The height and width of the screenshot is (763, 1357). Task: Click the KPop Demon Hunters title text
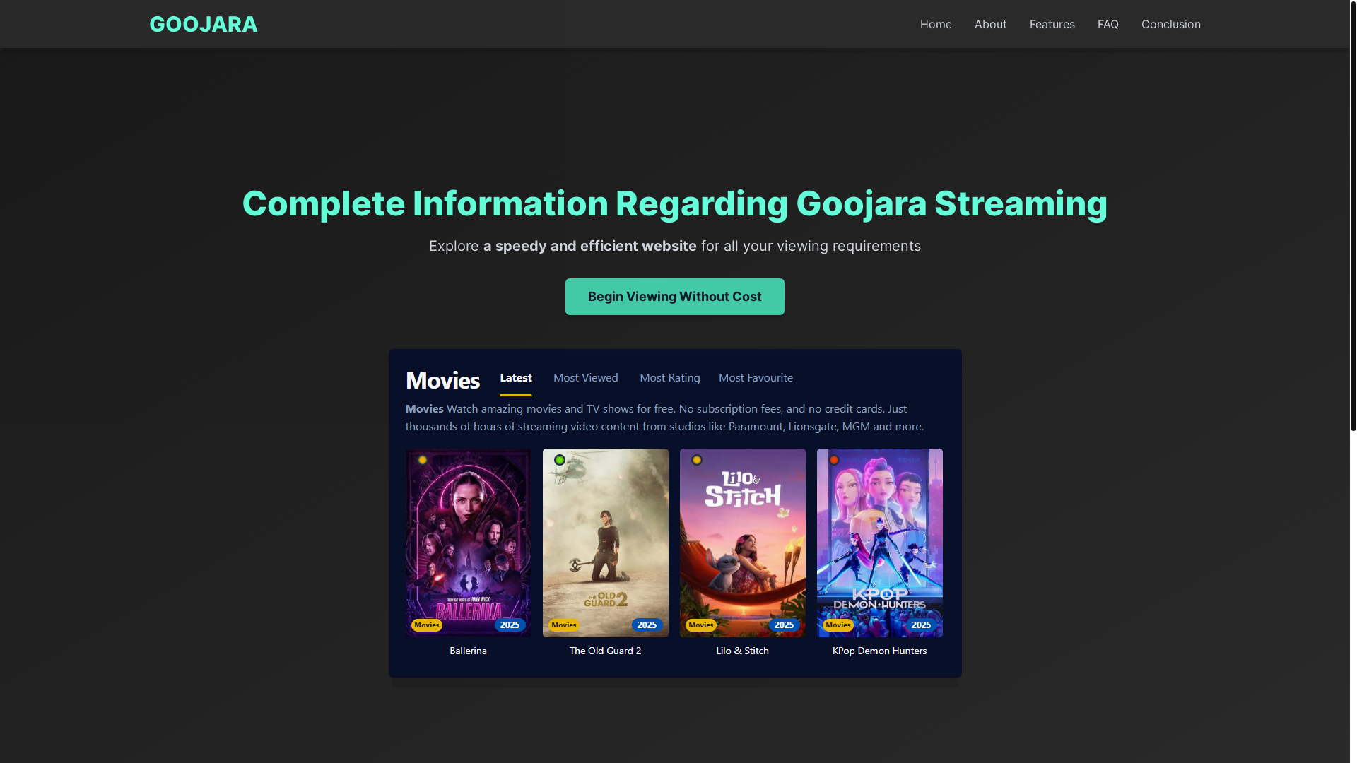(880, 651)
